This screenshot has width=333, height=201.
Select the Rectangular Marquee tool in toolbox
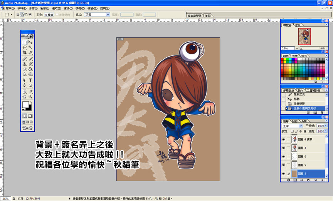[25, 42]
